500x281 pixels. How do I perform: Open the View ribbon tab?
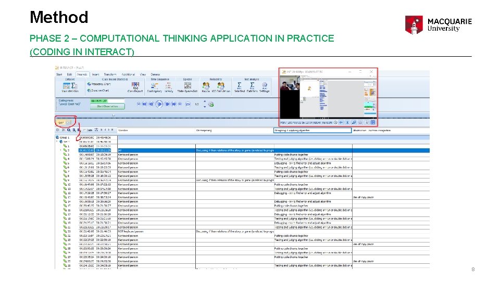(x=143, y=74)
